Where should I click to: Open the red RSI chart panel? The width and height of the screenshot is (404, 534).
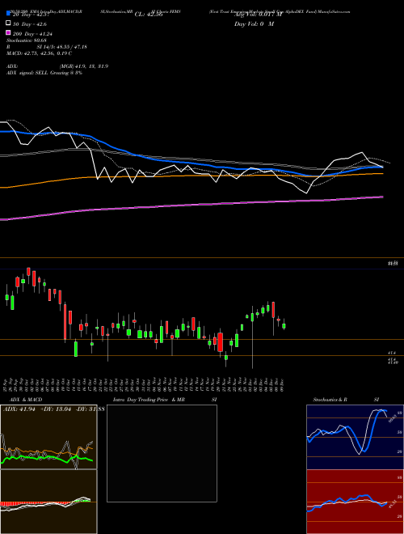tap(355, 502)
